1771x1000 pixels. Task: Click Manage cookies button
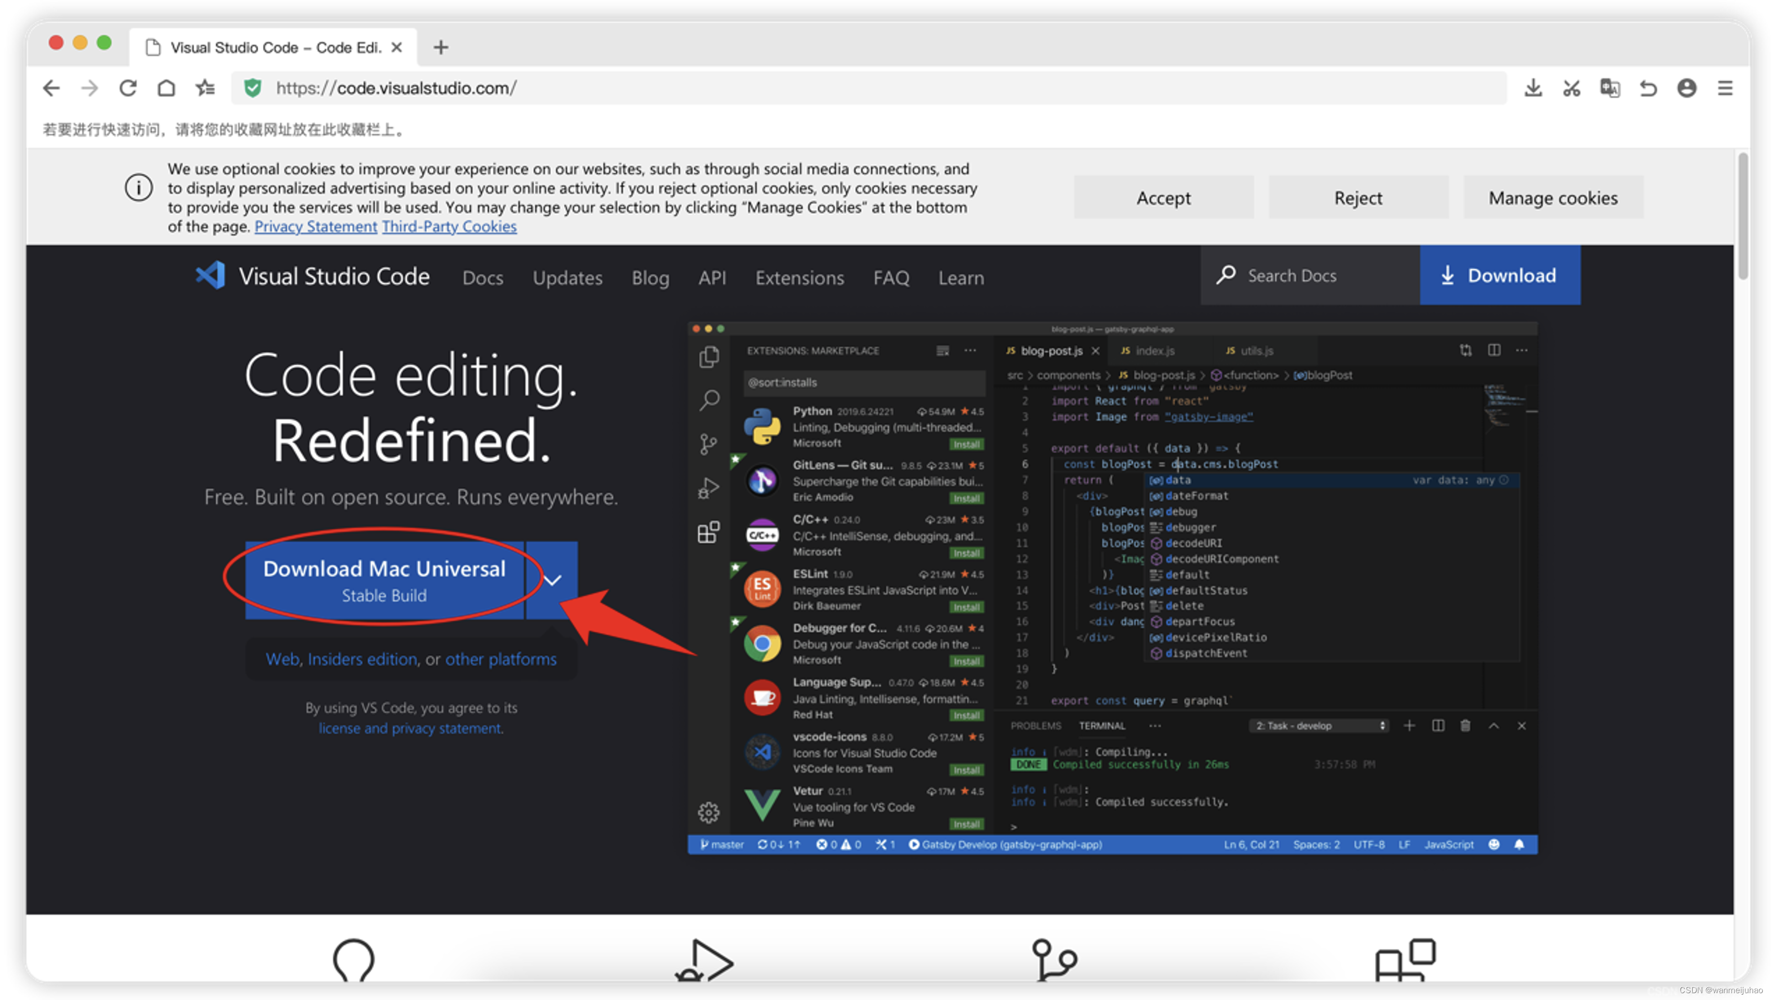(1553, 197)
